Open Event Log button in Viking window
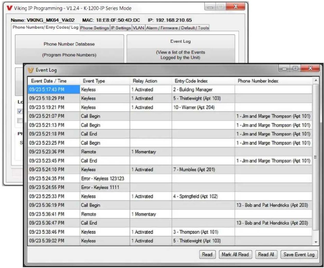Image resolution: width=324 pixels, height=268 pixels. click(181, 49)
